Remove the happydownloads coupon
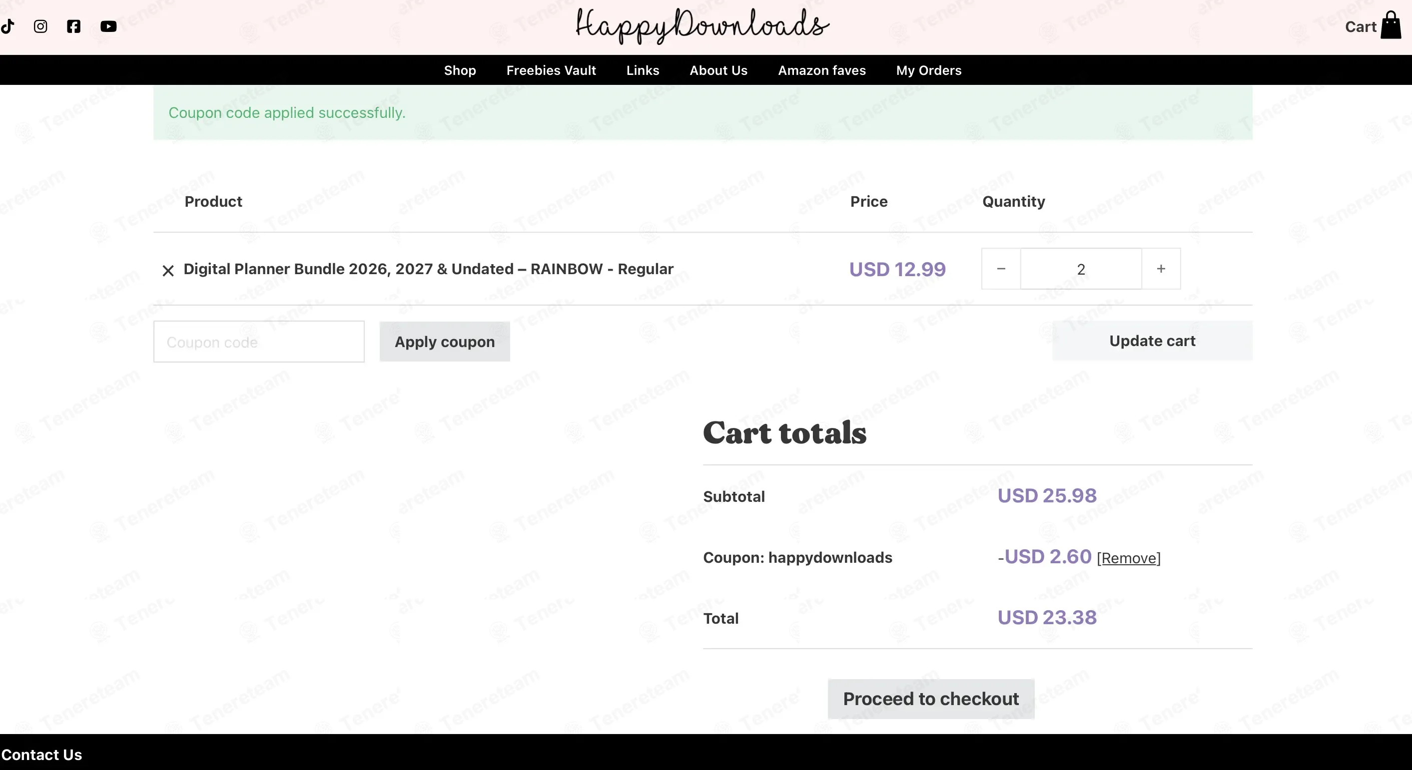Viewport: 1412px width, 770px height. click(x=1129, y=558)
